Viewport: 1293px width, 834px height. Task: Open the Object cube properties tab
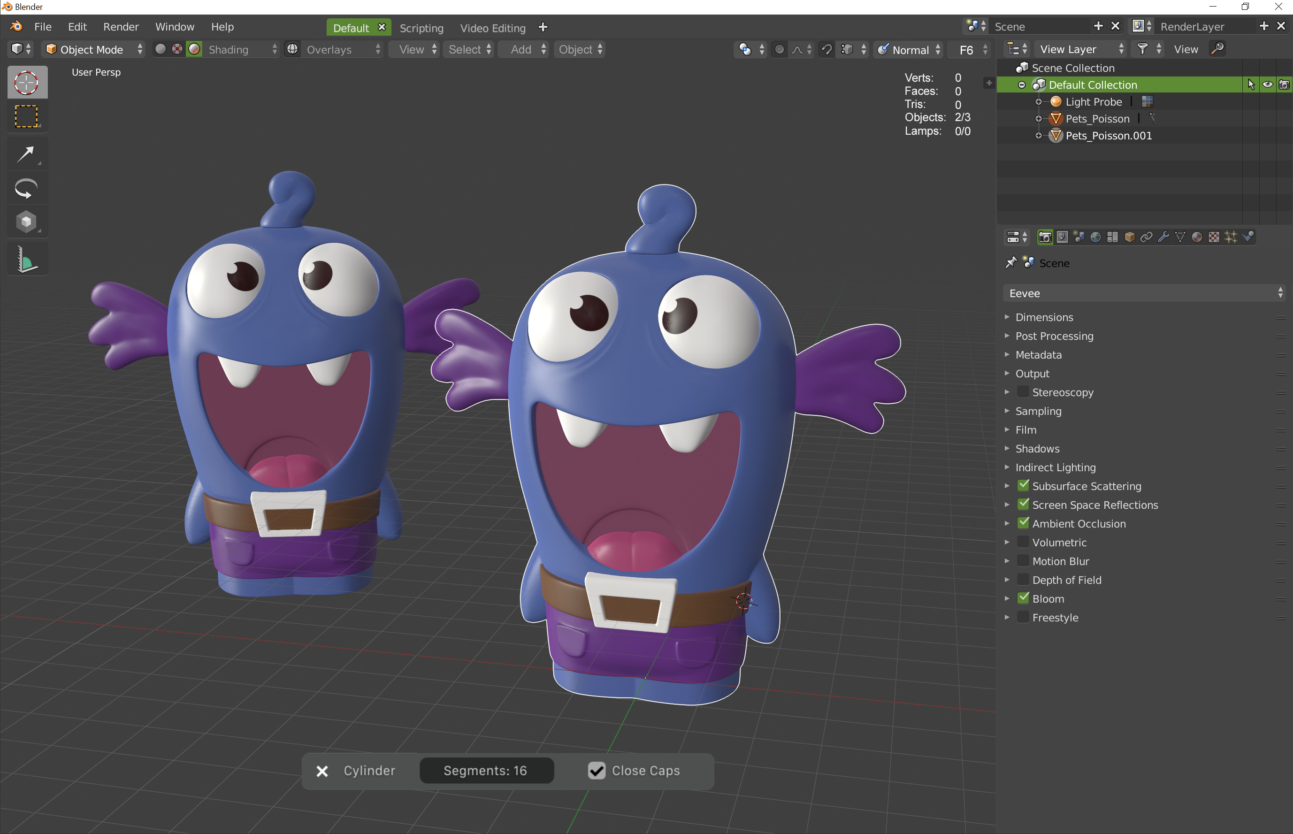coord(1130,237)
